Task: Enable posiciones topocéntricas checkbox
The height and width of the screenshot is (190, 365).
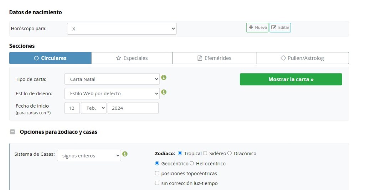Action: click(157, 174)
